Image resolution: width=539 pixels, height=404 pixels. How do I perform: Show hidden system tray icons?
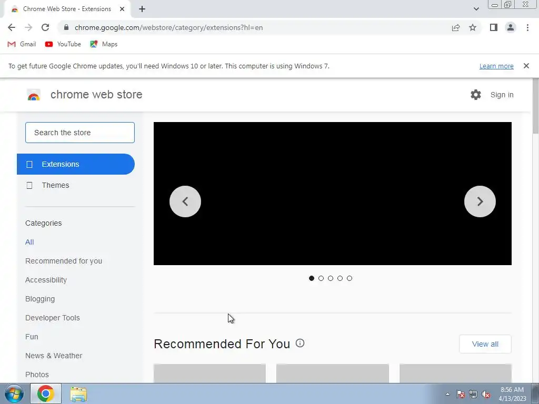click(447, 394)
